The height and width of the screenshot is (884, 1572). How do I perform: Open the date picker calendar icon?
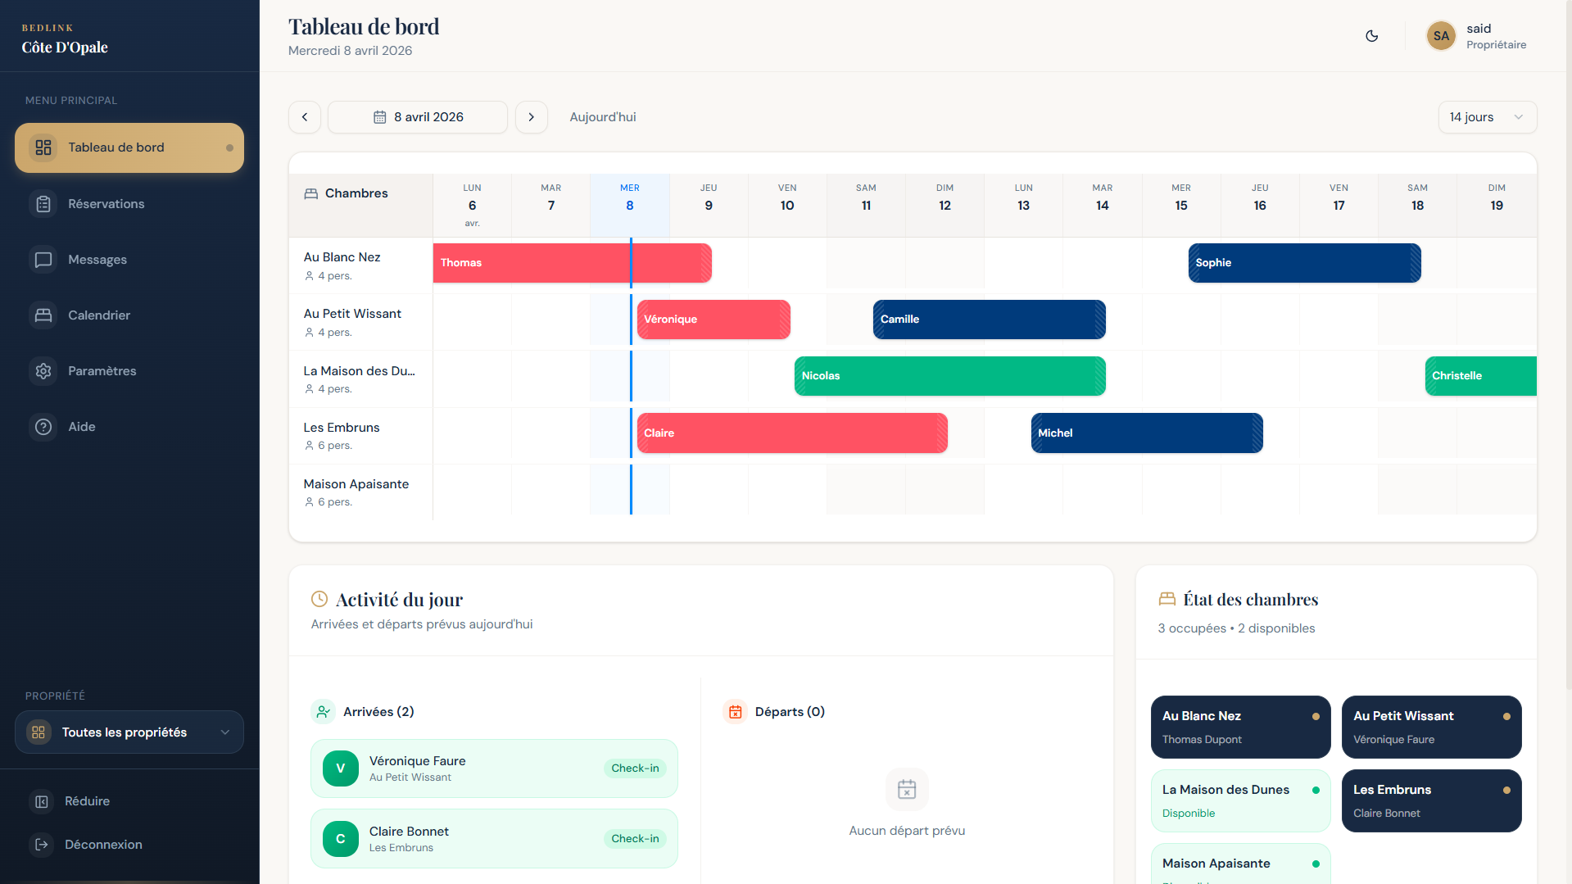pyautogui.click(x=379, y=116)
